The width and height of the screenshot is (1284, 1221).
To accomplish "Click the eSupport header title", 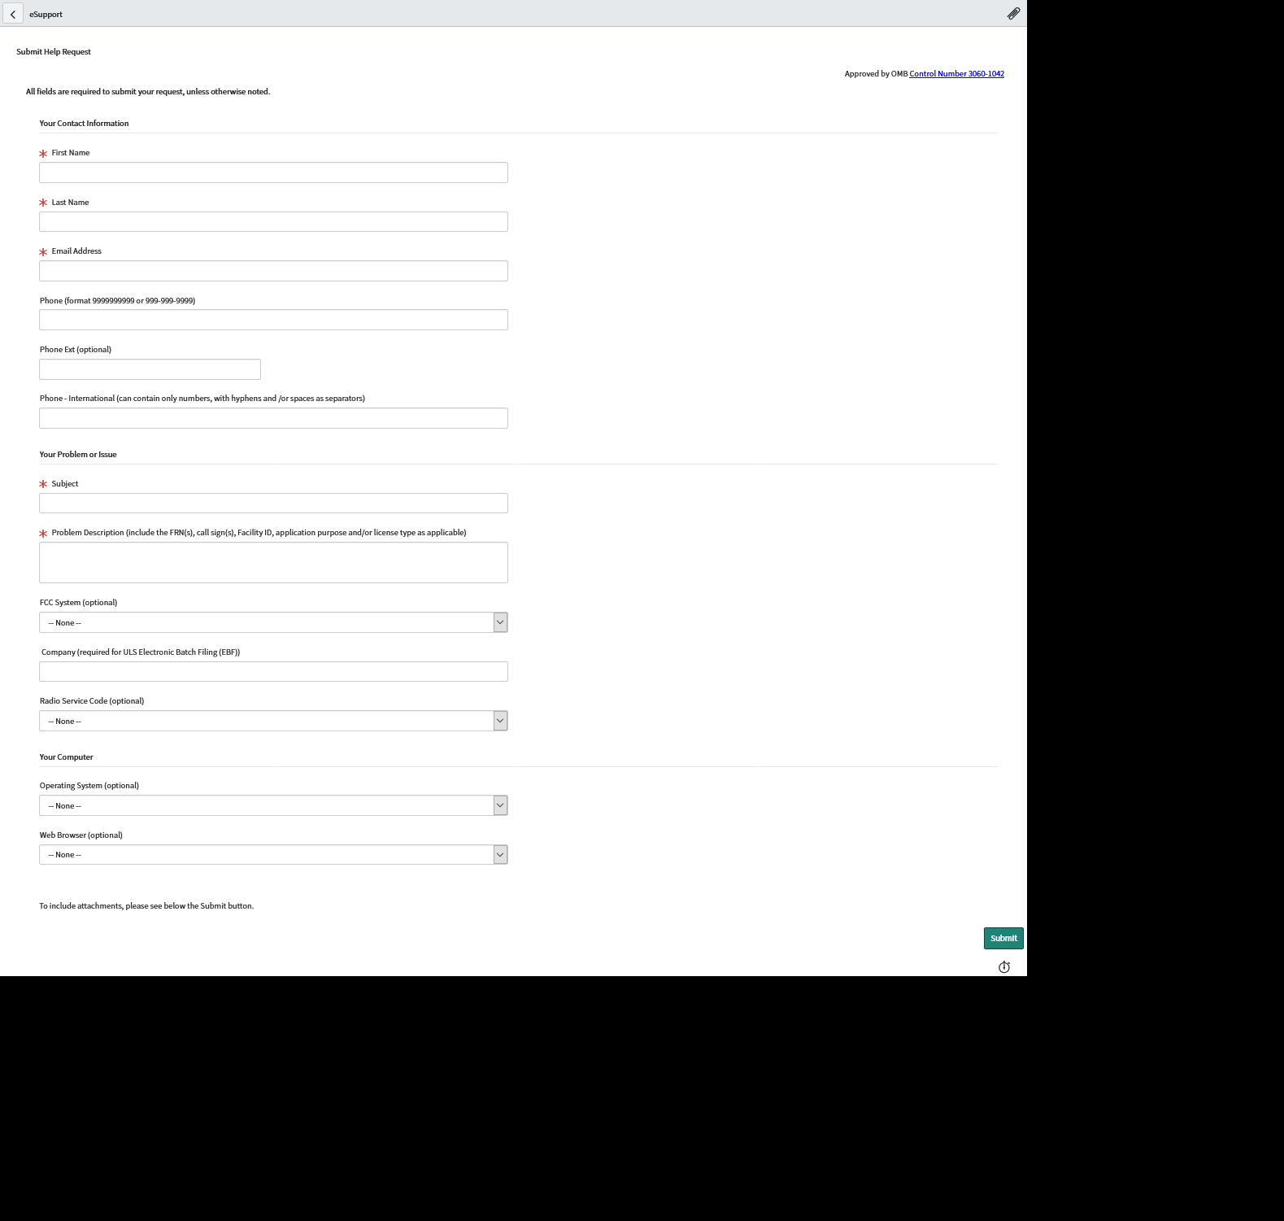I will click(x=46, y=15).
